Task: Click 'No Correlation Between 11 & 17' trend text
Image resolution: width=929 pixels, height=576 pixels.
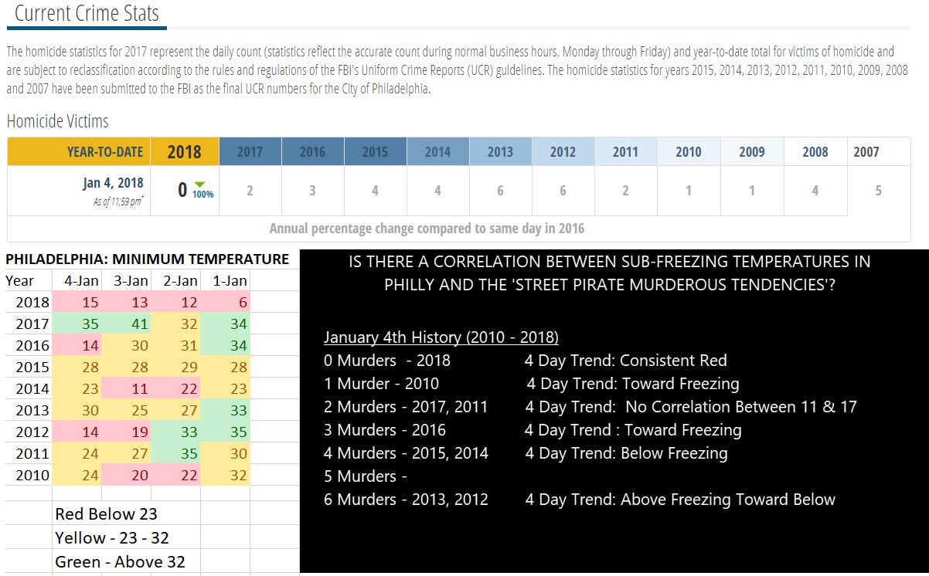Action: point(741,407)
